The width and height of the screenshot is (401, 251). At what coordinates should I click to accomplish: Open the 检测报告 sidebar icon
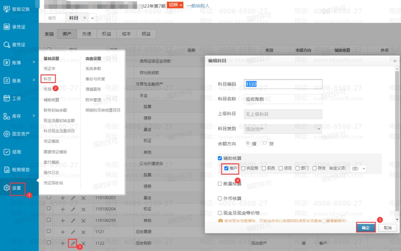[x=6, y=170]
